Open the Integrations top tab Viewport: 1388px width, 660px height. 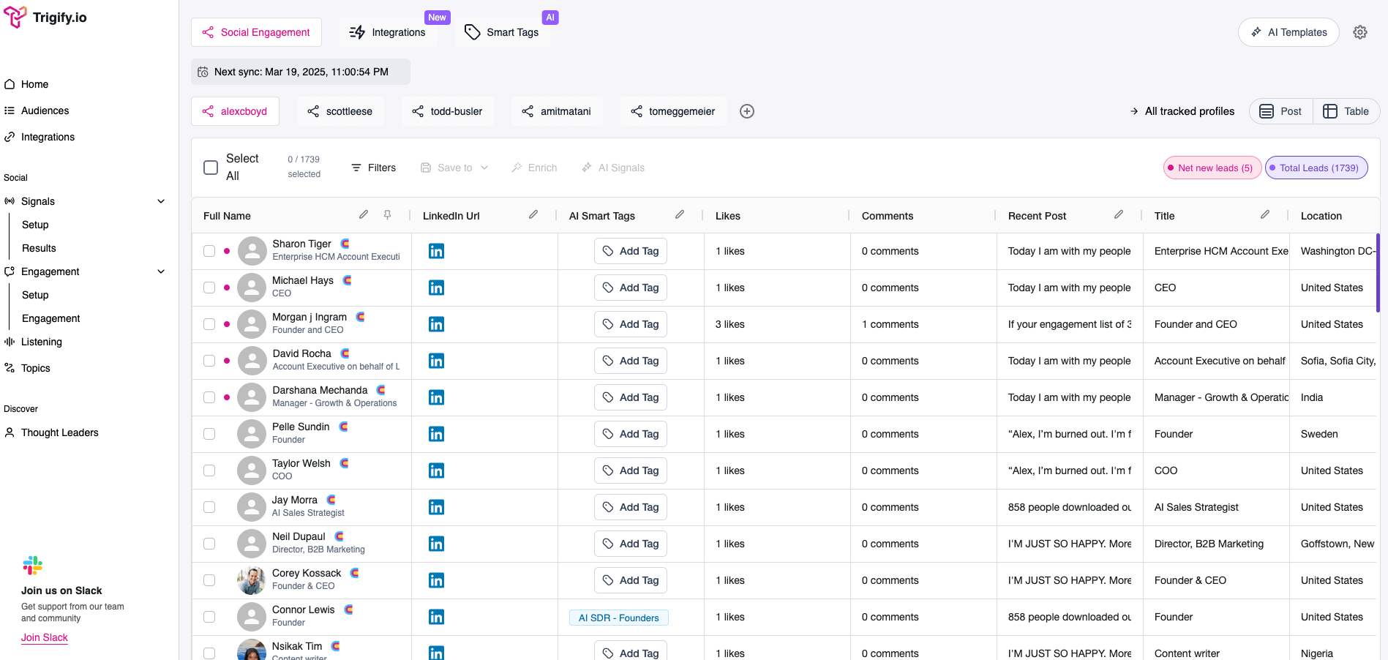pyautogui.click(x=388, y=32)
